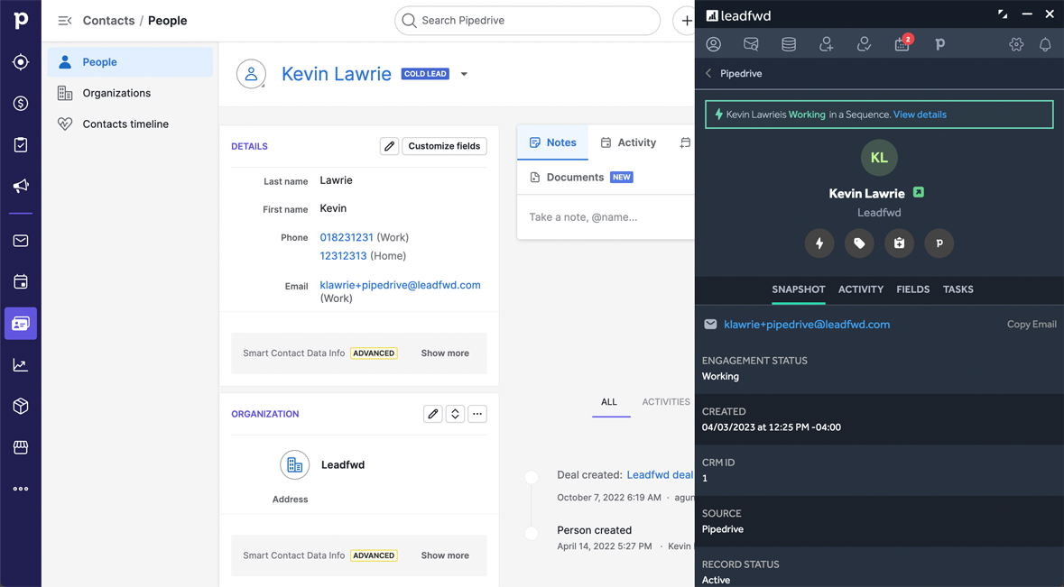The width and height of the screenshot is (1064, 587).
Task: Open Campaigns megaphone icon in sidebar
Action: click(x=21, y=186)
